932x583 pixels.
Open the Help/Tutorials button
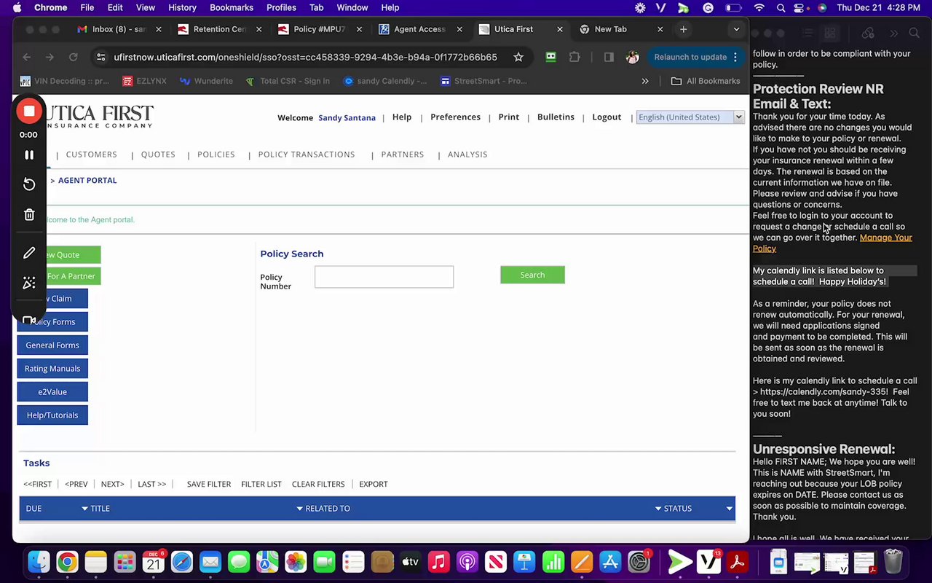(x=52, y=415)
